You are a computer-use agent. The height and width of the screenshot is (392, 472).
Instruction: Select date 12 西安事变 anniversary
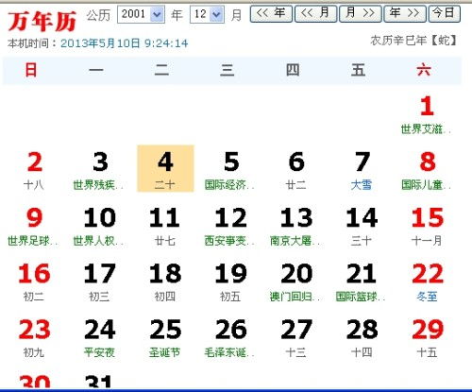pos(230,226)
